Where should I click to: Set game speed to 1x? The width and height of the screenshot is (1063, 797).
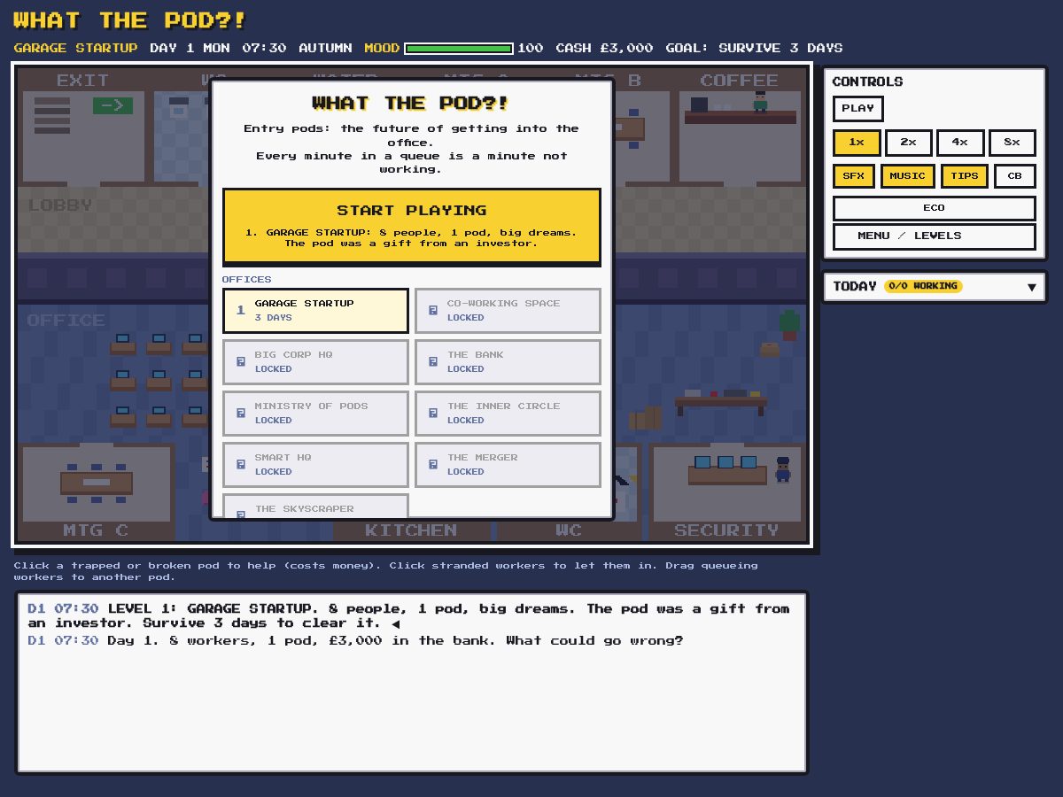857,143
